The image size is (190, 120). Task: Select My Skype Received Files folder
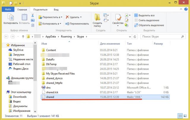(x=58, y=73)
